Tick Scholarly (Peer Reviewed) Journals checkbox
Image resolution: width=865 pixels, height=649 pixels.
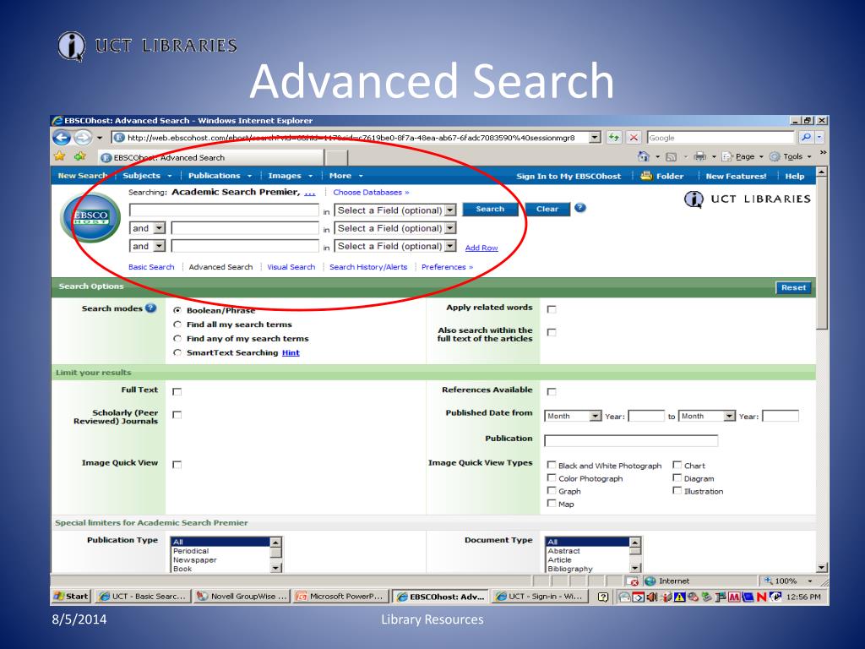[177, 414]
